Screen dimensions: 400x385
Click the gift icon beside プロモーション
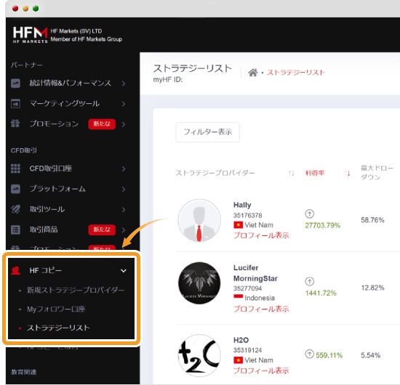(15, 123)
